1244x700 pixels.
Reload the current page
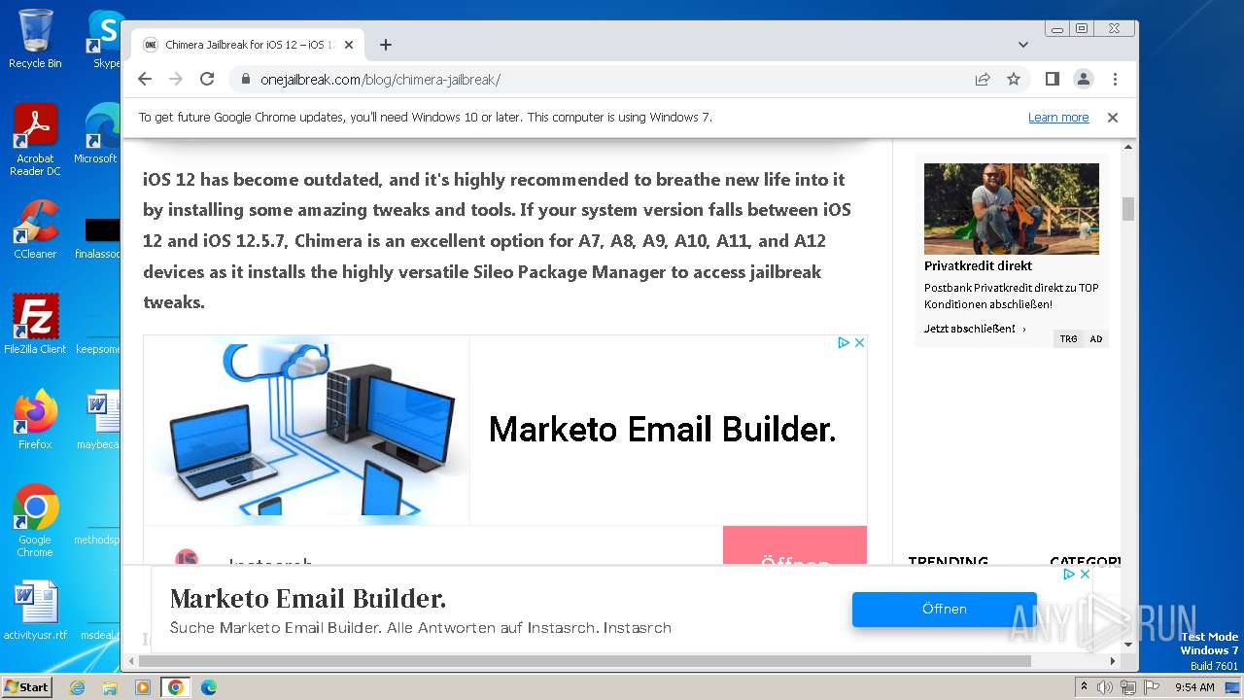(x=207, y=80)
